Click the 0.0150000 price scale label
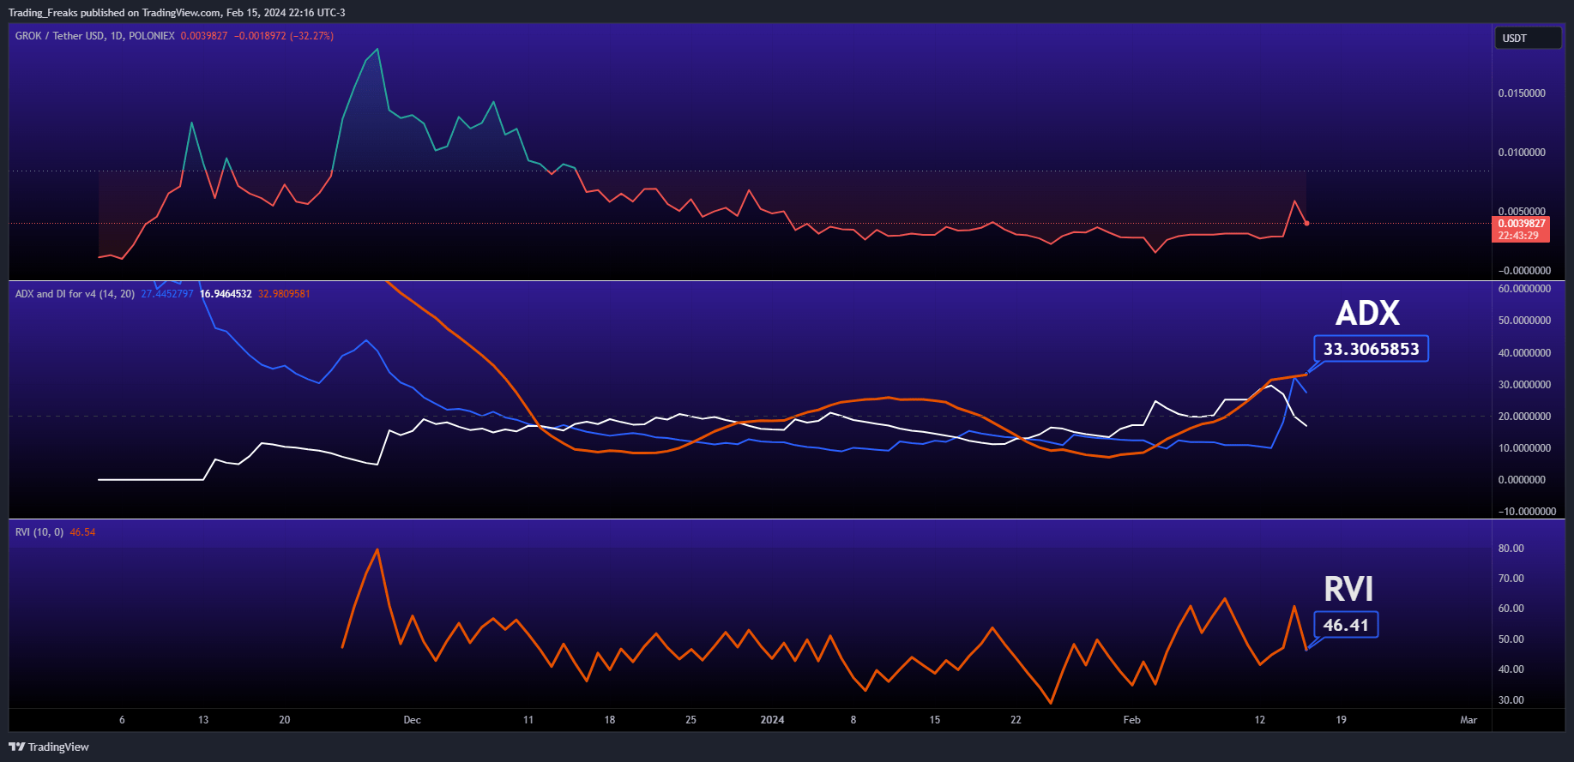1574x762 pixels. pos(1522,93)
